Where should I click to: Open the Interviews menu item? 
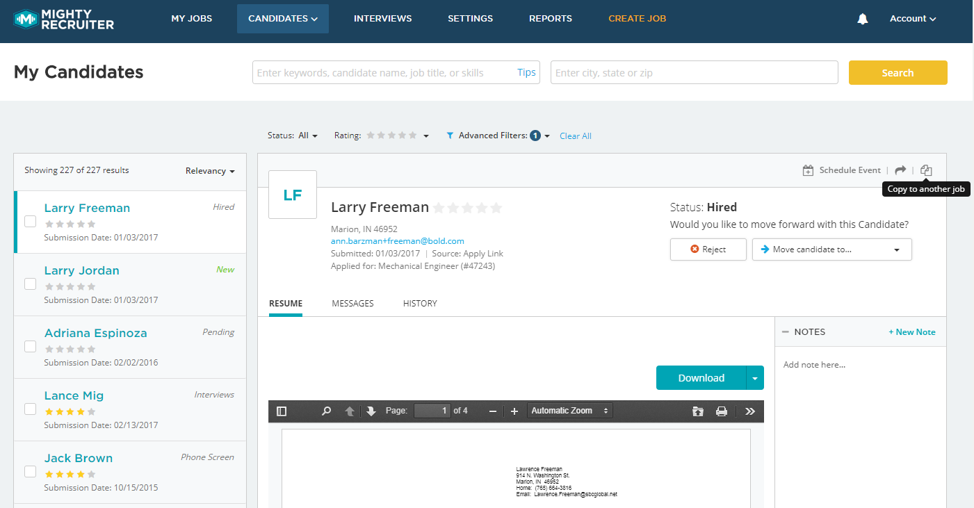click(x=383, y=19)
